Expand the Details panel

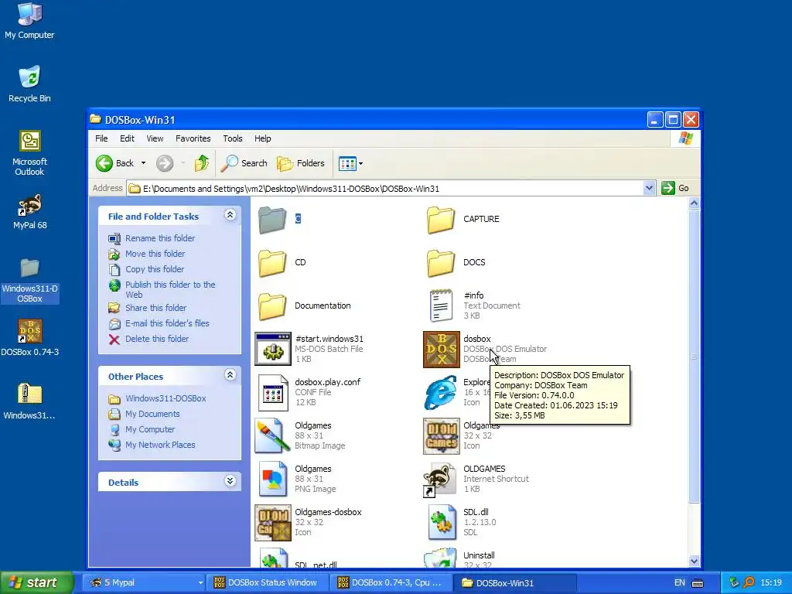[x=230, y=481]
